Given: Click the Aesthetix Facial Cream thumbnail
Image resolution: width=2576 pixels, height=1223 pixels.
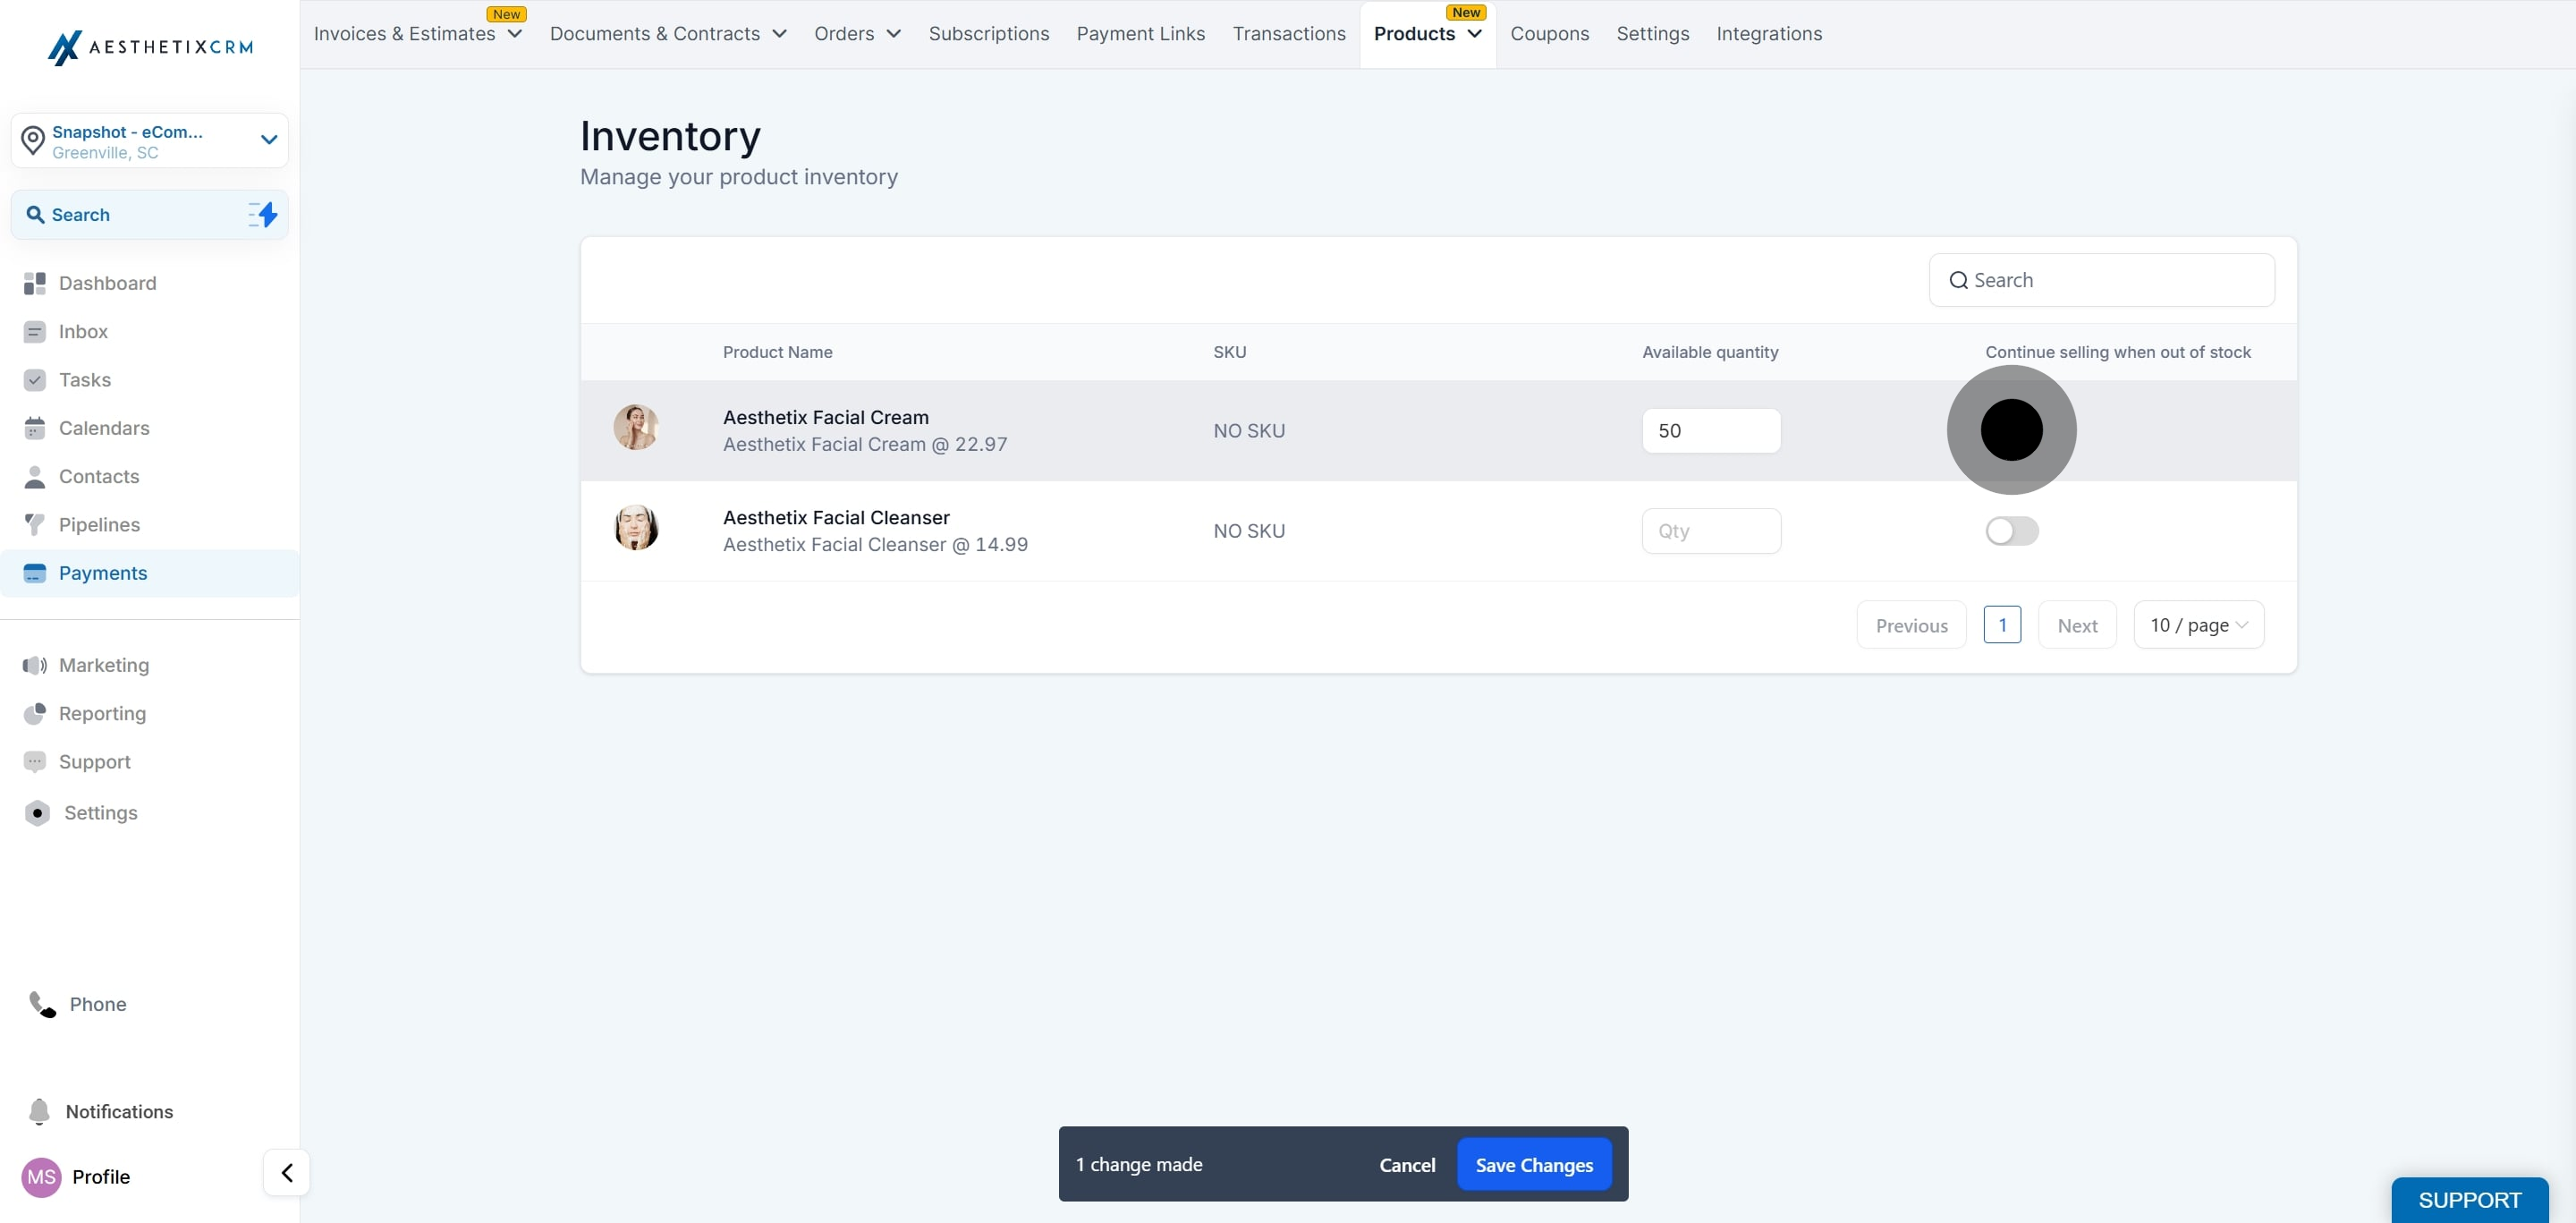Looking at the screenshot, I should (636, 428).
